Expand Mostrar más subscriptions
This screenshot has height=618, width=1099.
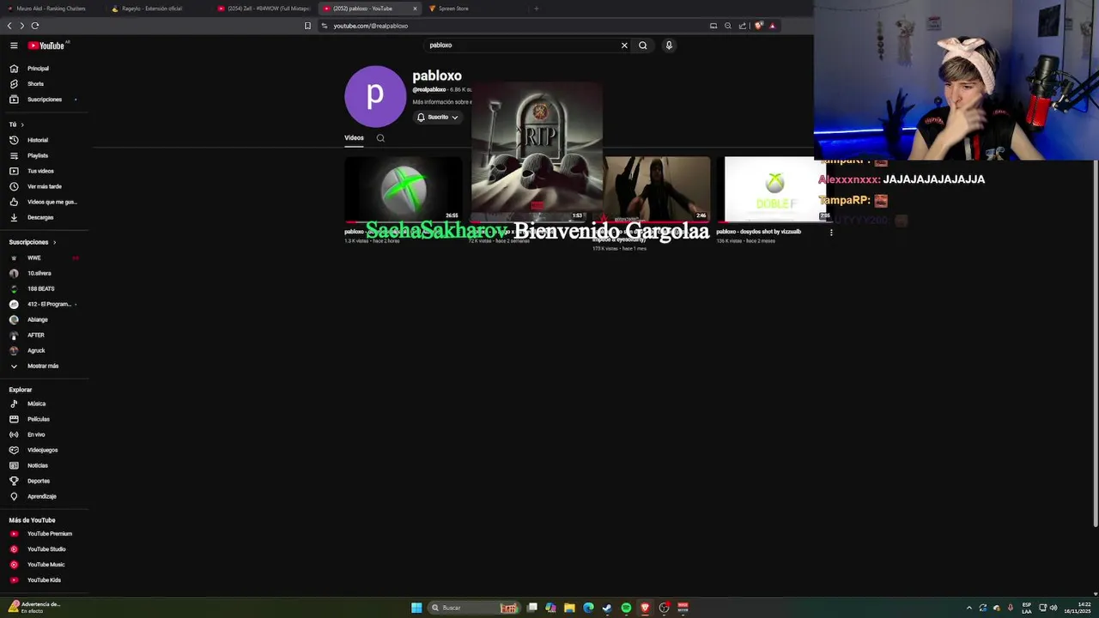(x=43, y=366)
